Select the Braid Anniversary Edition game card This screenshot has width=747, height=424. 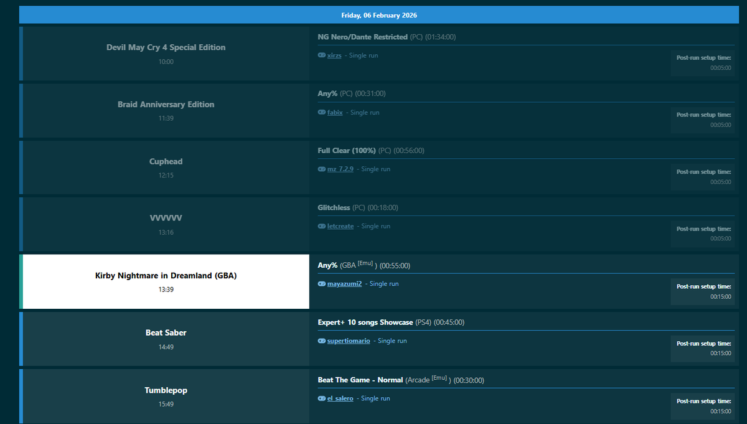click(164, 111)
